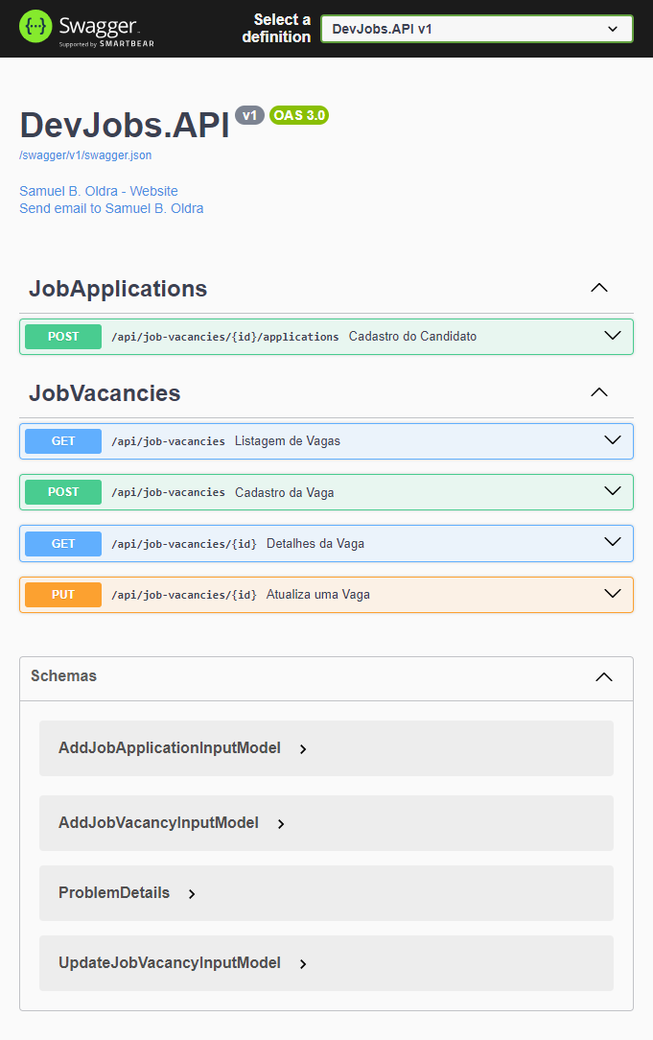Click the JobVacancies section heading
This screenshot has width=653, height=1040.
[105, 393]
